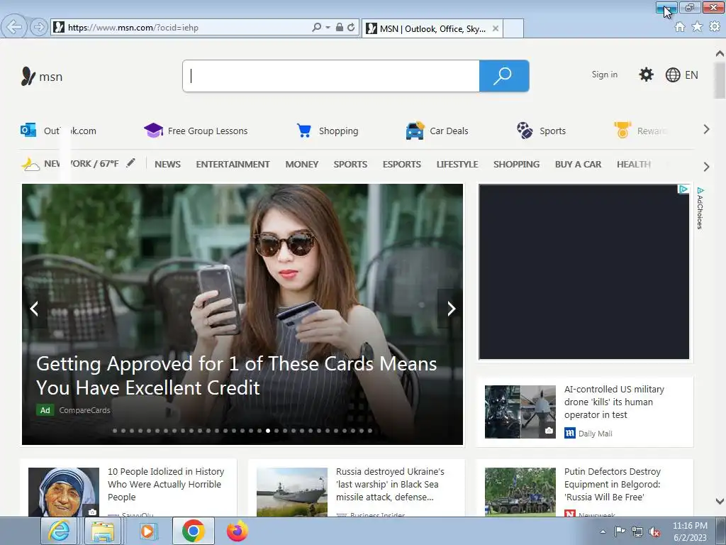Viewport: 726px width, 545px height.
Task: Click the address bar search magnifier icon
Action: (x=316, y=28)
